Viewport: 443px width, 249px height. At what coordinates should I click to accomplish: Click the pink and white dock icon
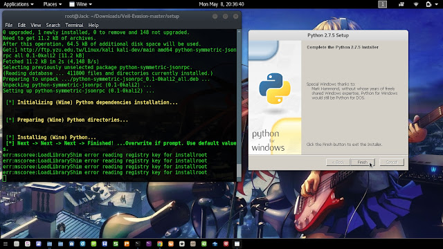tap(28, 243)
